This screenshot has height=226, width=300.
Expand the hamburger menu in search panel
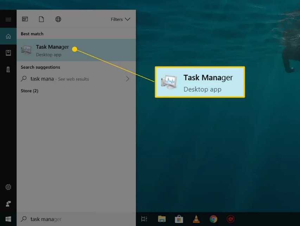click(x=8, y=19)
